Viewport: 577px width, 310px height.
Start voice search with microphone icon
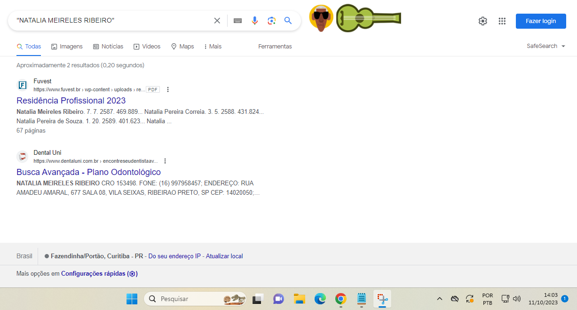(254, 21)
